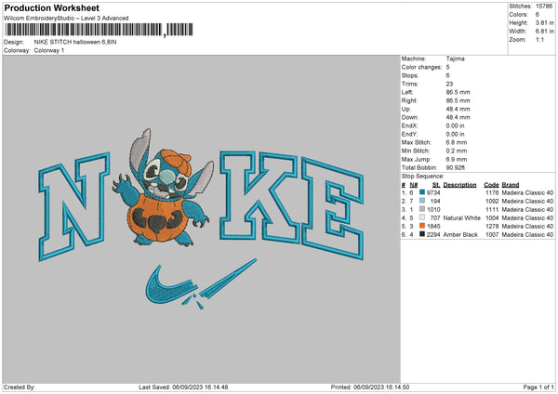Image resolution: width=558 pixels, height=394 pixels.
Task: Select the Natural White thread swatch
Action: tap(422, 217)
